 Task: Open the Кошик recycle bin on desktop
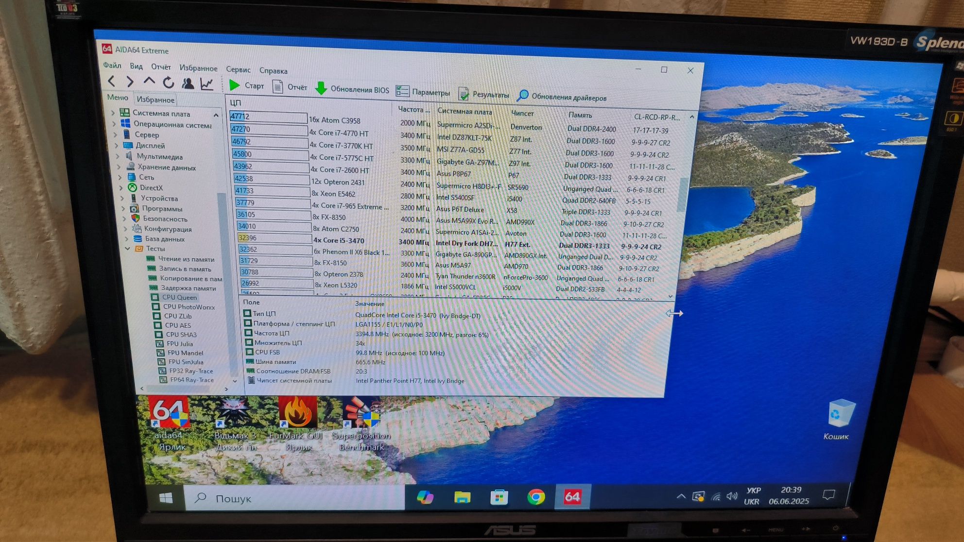840,420
